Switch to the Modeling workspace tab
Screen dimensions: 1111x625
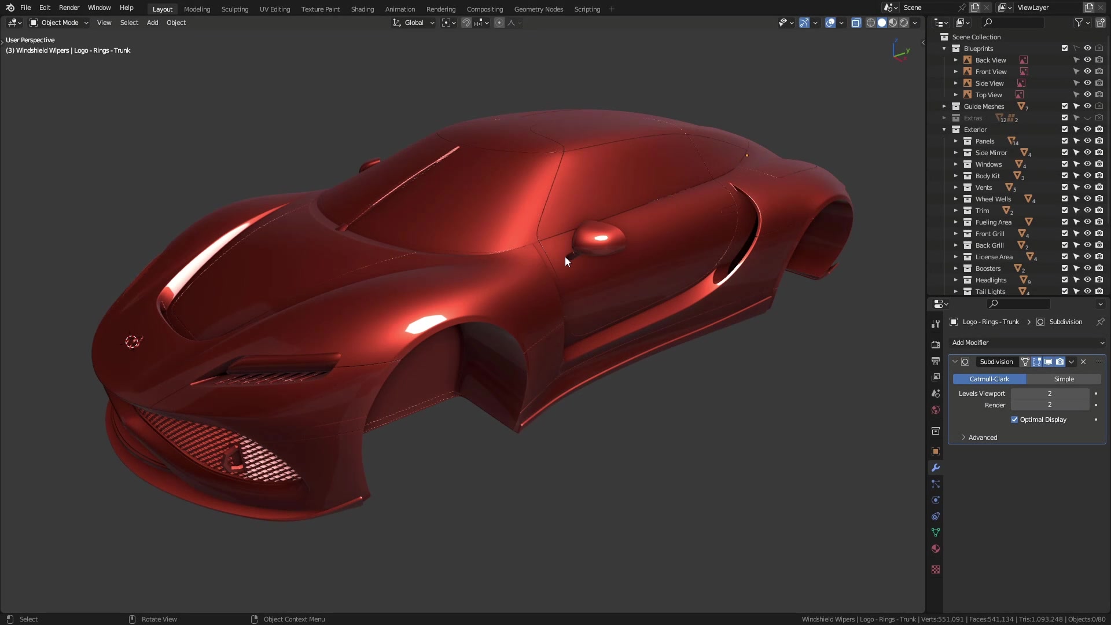point(197,9)
